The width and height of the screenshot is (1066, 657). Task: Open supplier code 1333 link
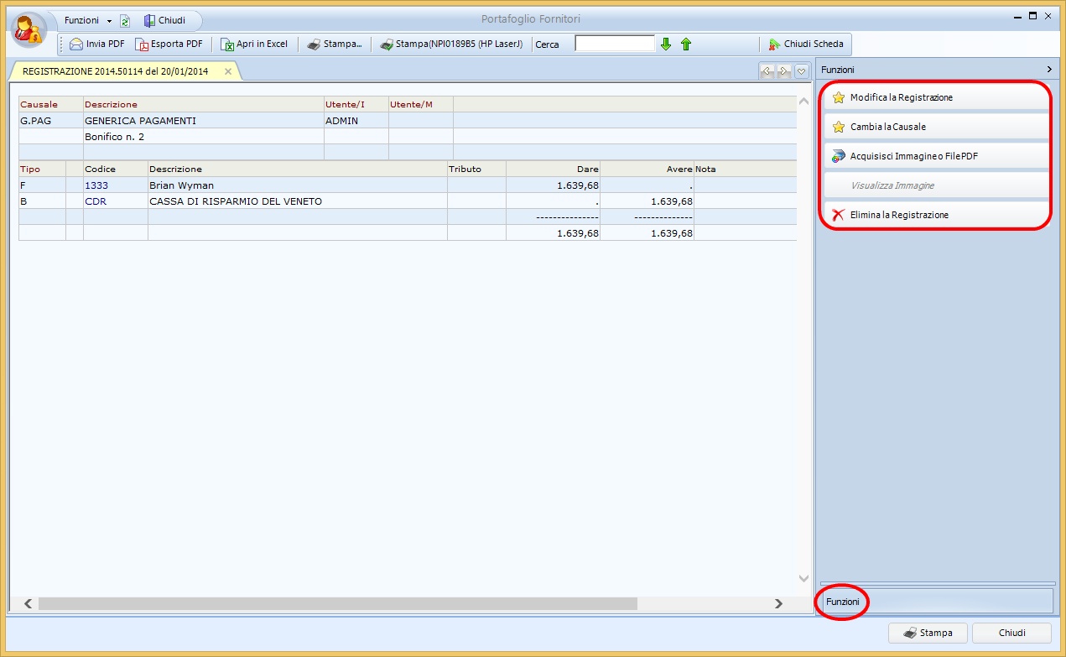(96, 185)
